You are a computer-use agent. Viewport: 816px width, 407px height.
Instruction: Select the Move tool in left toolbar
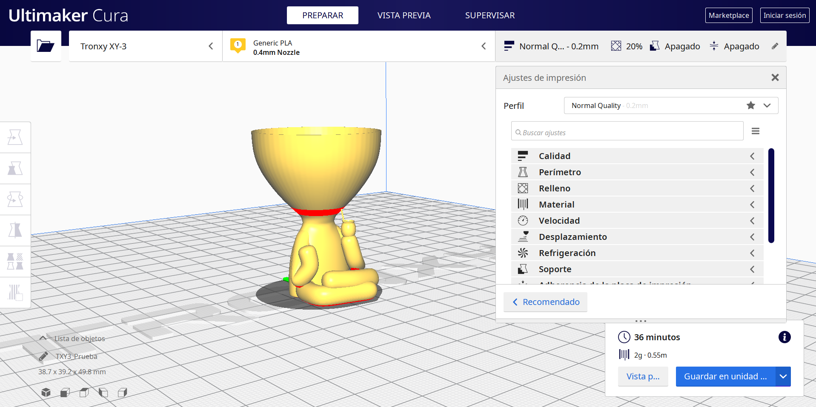coord(15,137)
